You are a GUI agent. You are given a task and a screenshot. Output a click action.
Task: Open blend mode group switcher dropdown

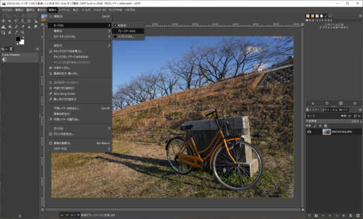[x=357, y=116]
